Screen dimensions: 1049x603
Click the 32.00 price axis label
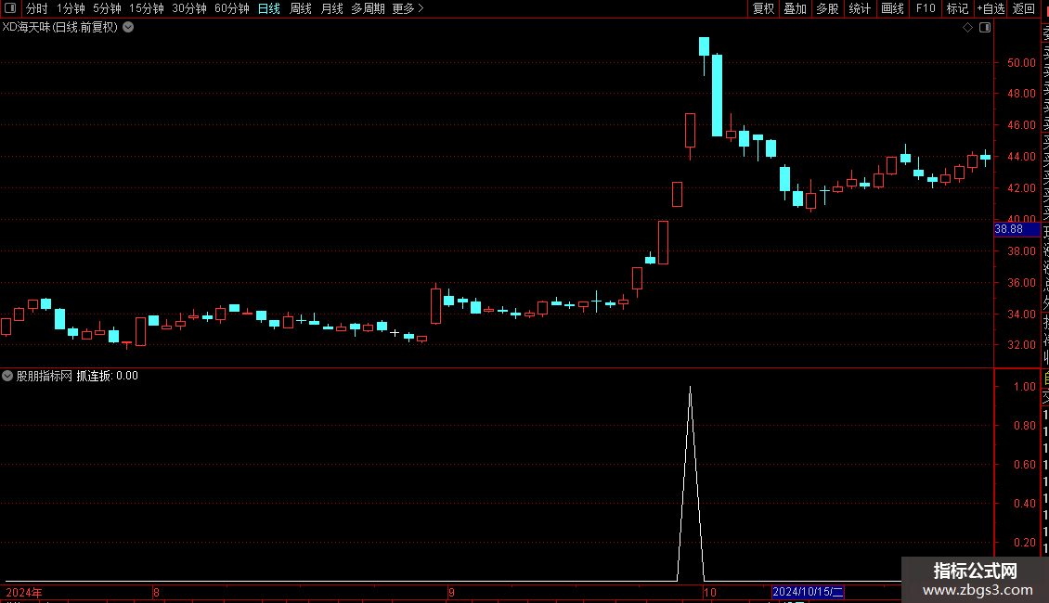[x=1021, y=345]
